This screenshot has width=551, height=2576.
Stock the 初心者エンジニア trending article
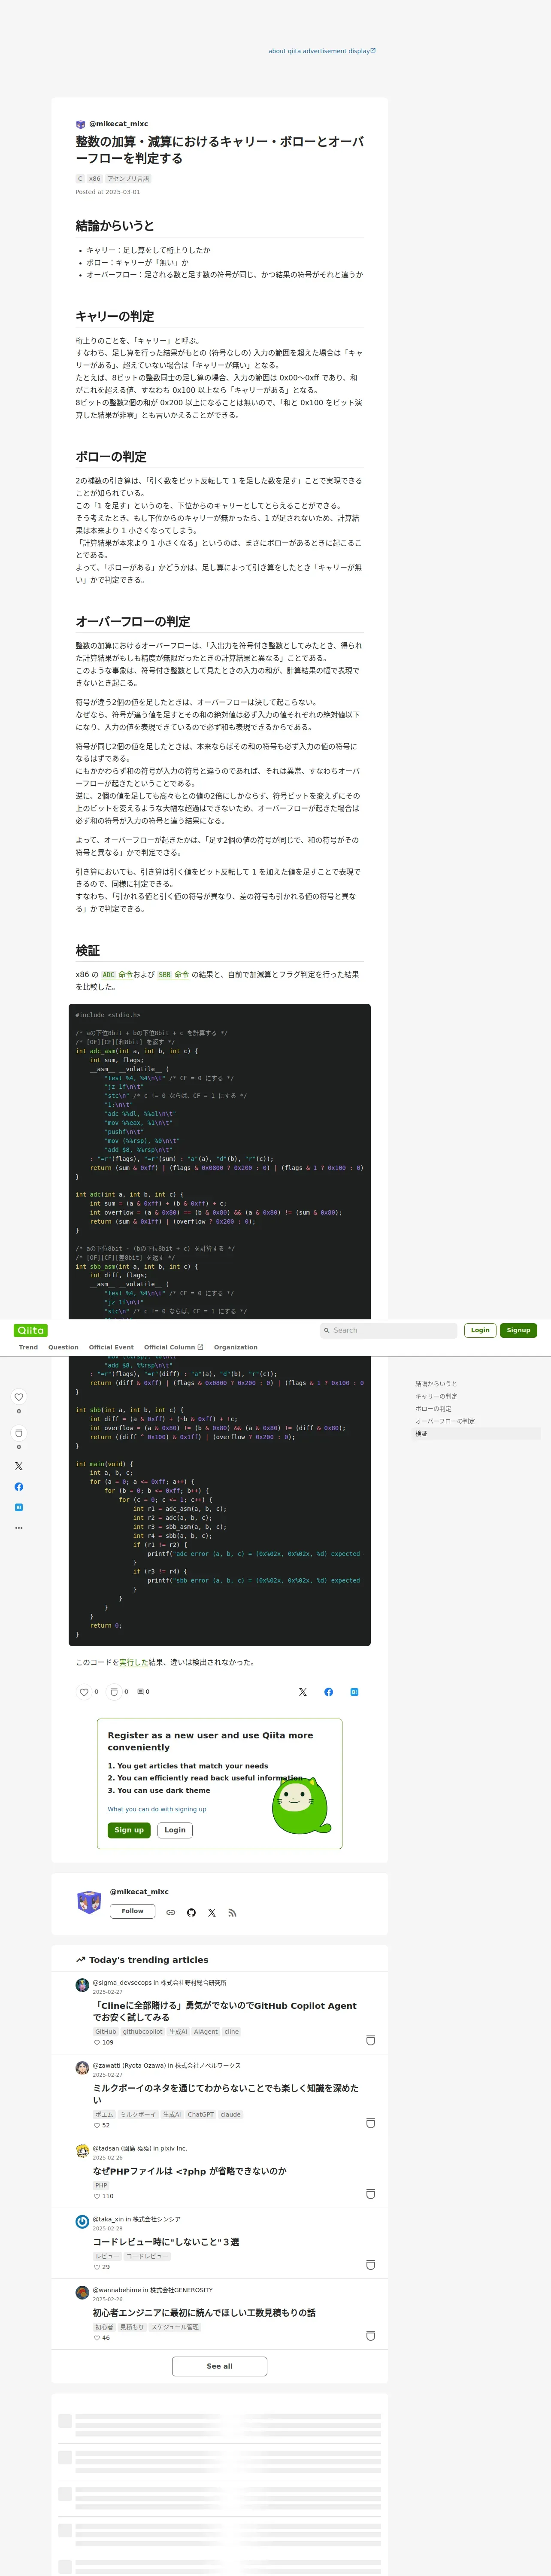[x=370, y=2336]
